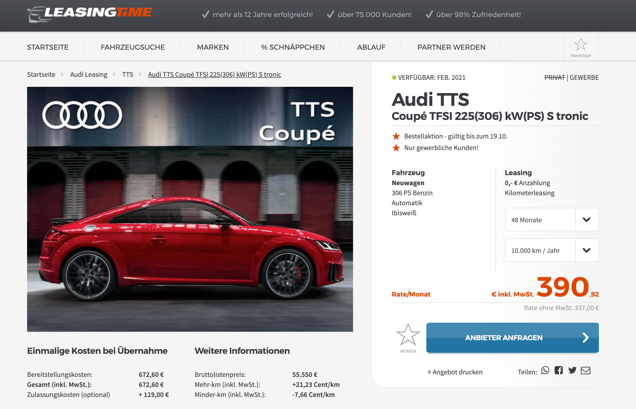Click Audi TTS Coupé TFSI breadcrumb link
This screenshot has height=409, width=636.
tap(214, 75)
